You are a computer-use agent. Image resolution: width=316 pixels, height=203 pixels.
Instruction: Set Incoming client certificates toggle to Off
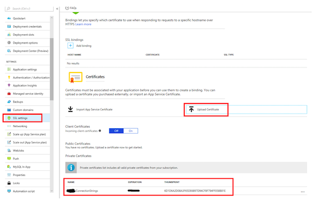pyautogui.click(x=116, y=131)
